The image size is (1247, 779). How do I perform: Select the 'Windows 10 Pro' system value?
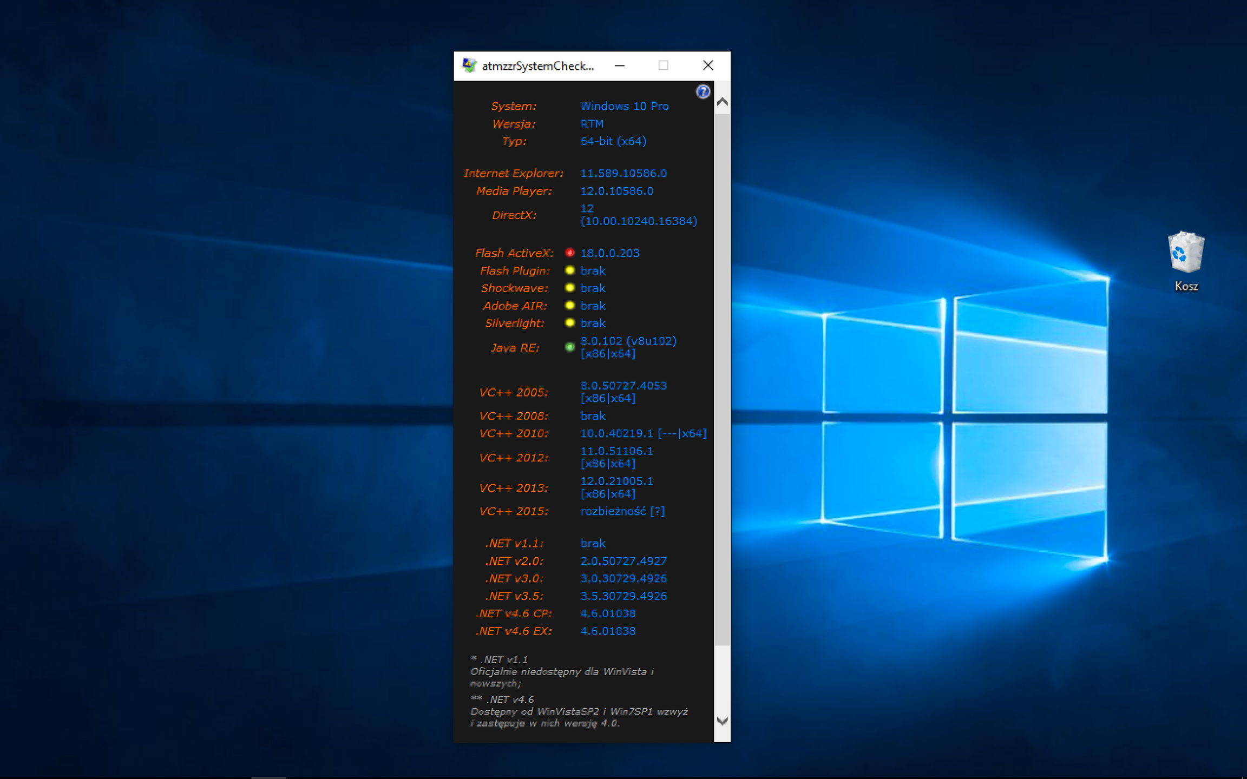[625, 106]
